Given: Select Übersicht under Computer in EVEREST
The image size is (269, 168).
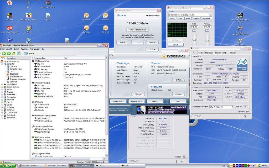Looking at the screenshot, I should click(x=13, y=66).
